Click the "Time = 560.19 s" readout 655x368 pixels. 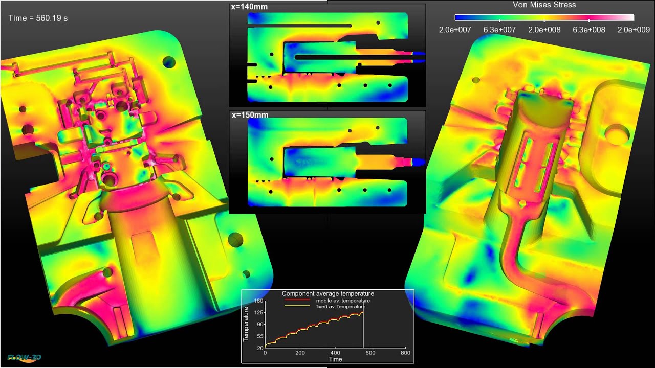tap(38, 18)
